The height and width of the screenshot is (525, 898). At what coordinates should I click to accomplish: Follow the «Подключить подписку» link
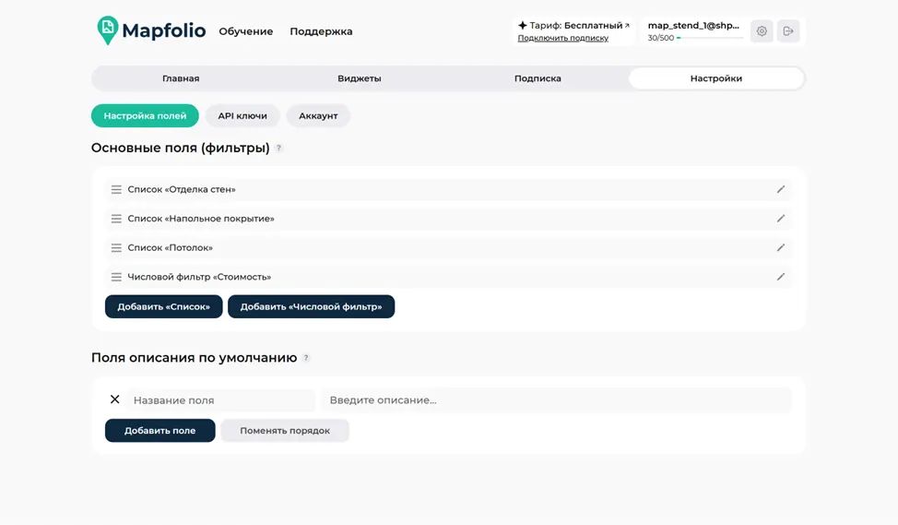(x=563, y=38)
